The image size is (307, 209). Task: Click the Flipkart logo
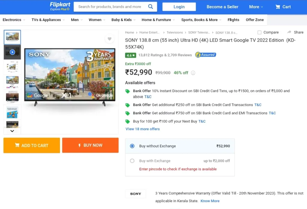(60, 4)
